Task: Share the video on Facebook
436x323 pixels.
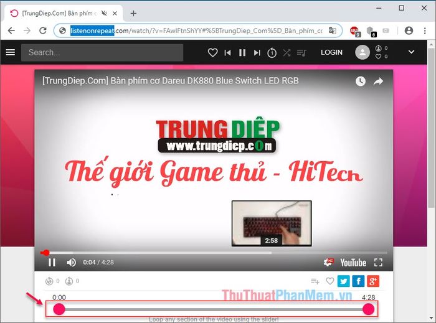Action: coord(358,281)
